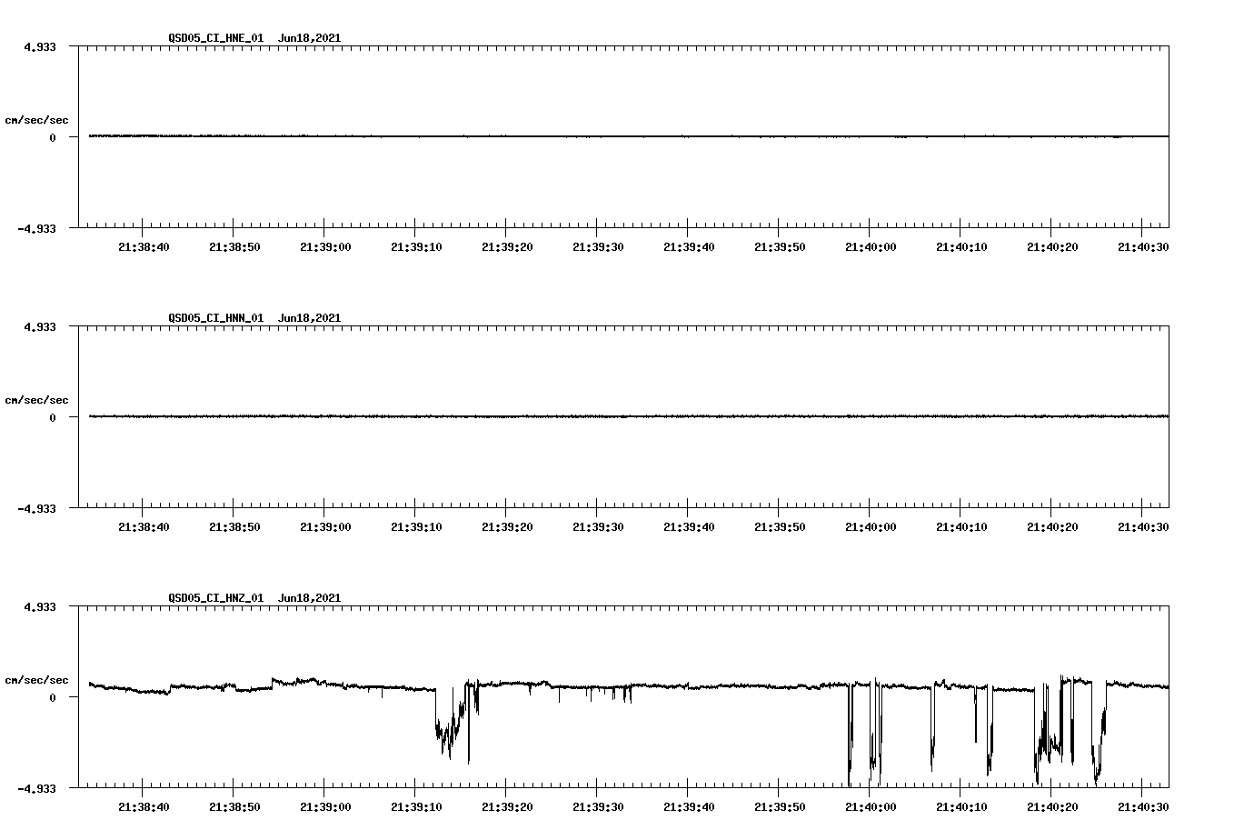Click 21:40:20 time label under HNE plot
Screen dimensions: 1234x840
click(x=1052, y=247)
